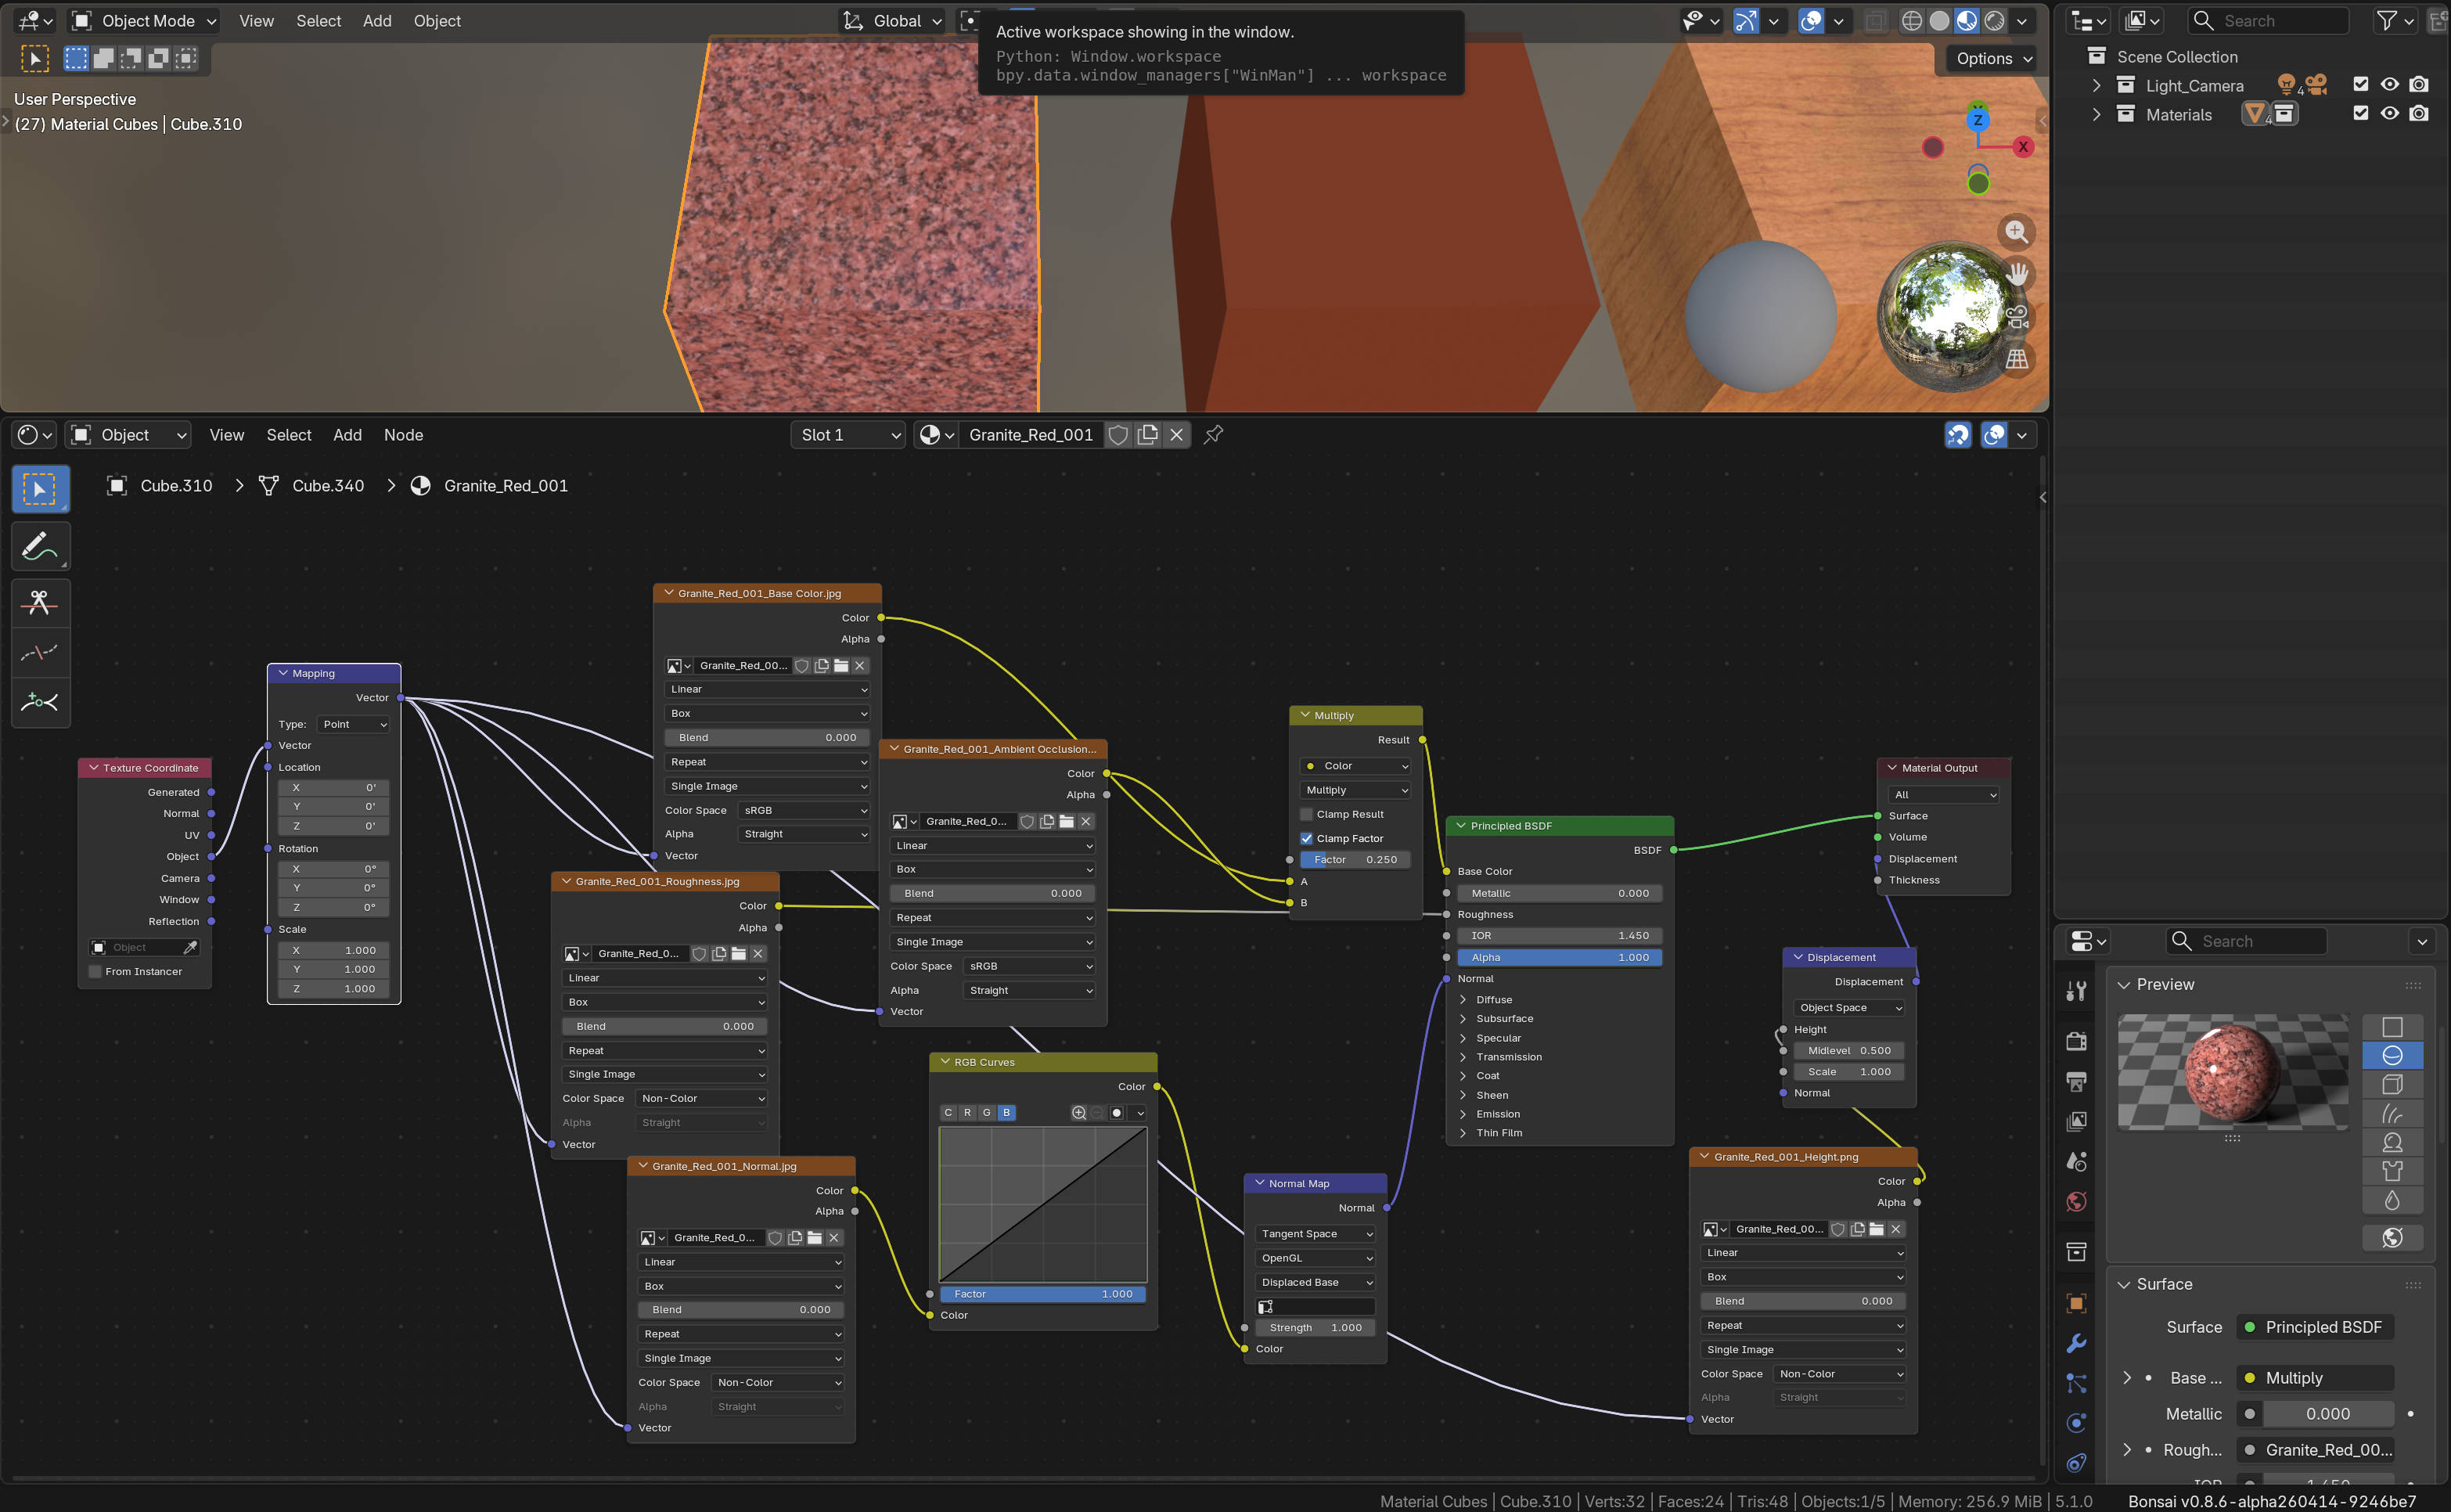Open the Modifiers wrench properties tab
The height and width of the screenshot is (1512, 2451).
pyautogui.click(x=2076, y=1343)
